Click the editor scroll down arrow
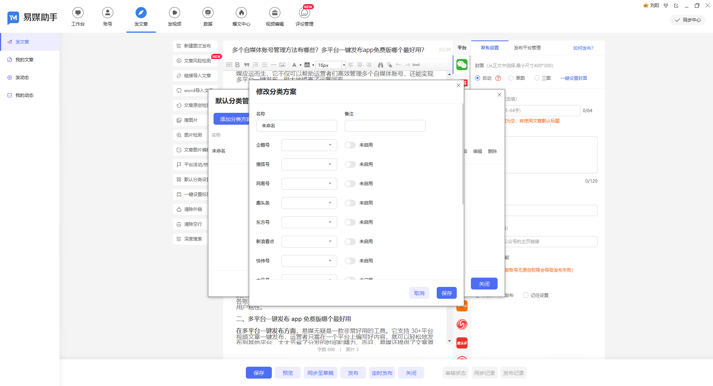The image size is (713, 386). pyautogui.click(x=449, y=341)
